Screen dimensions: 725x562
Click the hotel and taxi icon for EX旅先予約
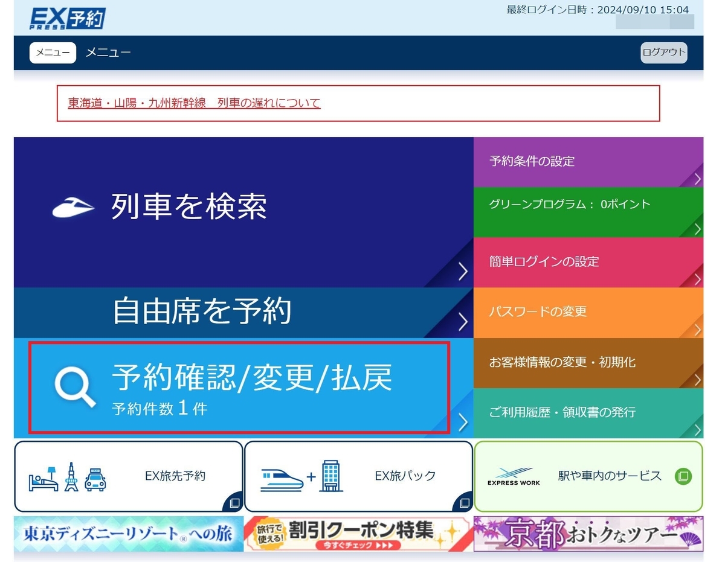click(68, 477)
